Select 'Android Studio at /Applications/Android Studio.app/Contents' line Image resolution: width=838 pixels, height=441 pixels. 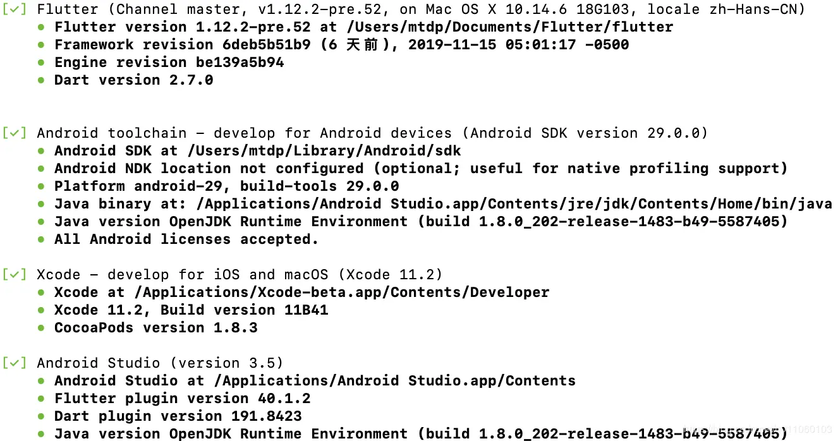(x=315, y=381)
